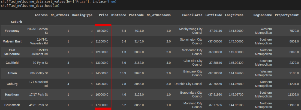The width and height of the screenshot is (301, 110).
Task: Click the sort_values code line
Action: tap(59, 2)
